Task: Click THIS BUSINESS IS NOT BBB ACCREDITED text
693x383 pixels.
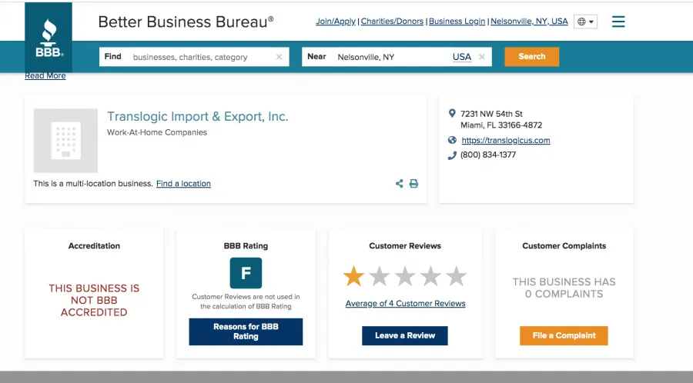Action: point(94,300)
